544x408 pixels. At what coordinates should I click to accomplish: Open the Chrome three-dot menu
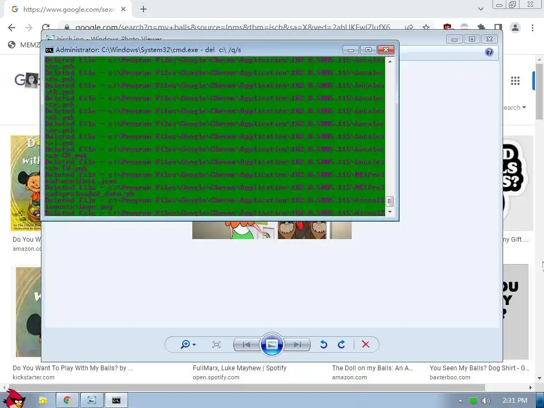pos(532,28)
